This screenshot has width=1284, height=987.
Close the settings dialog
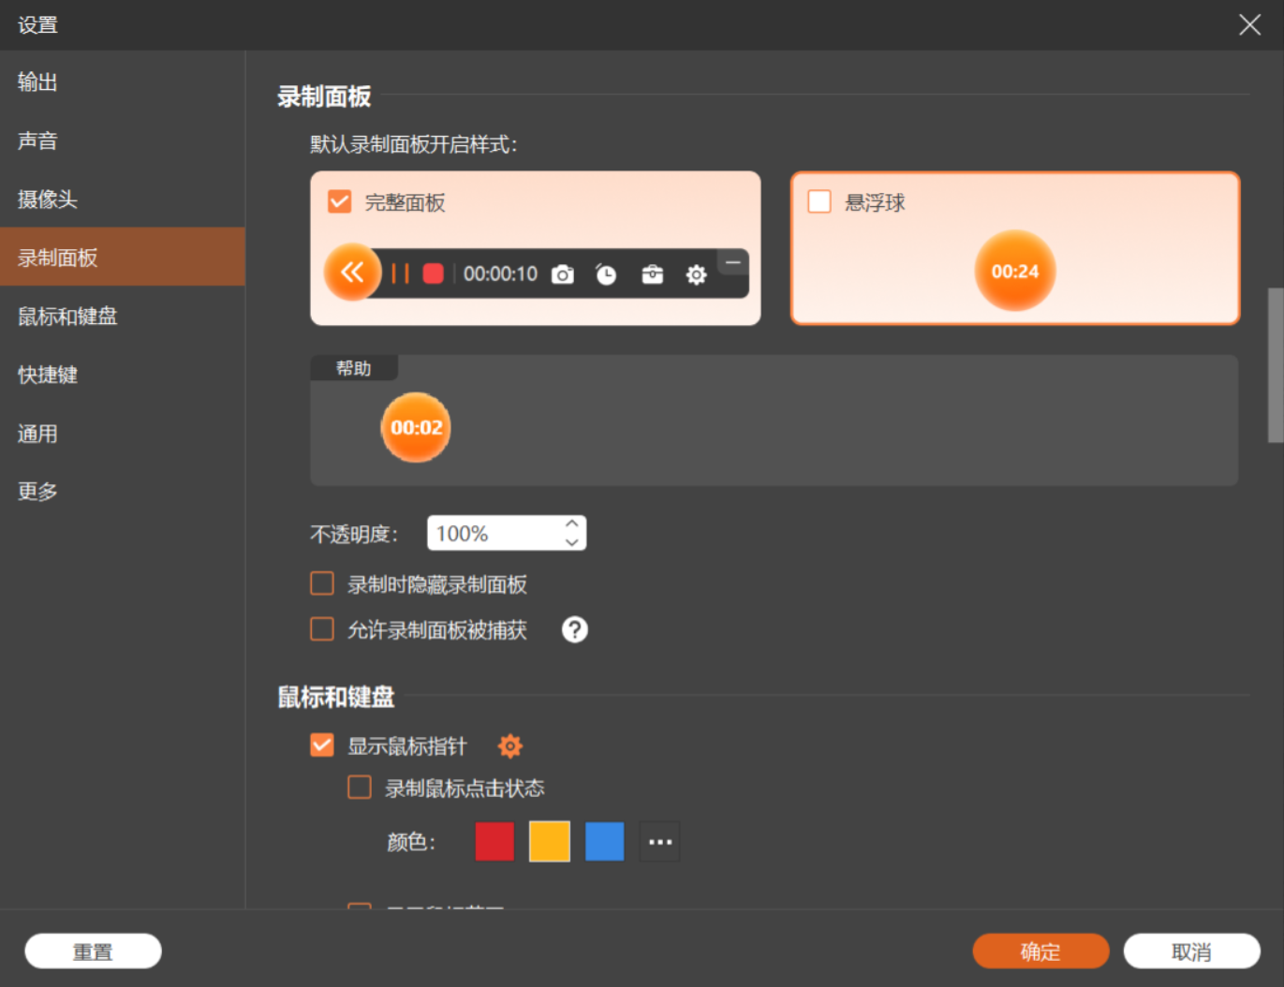(x=1249, y=25)
